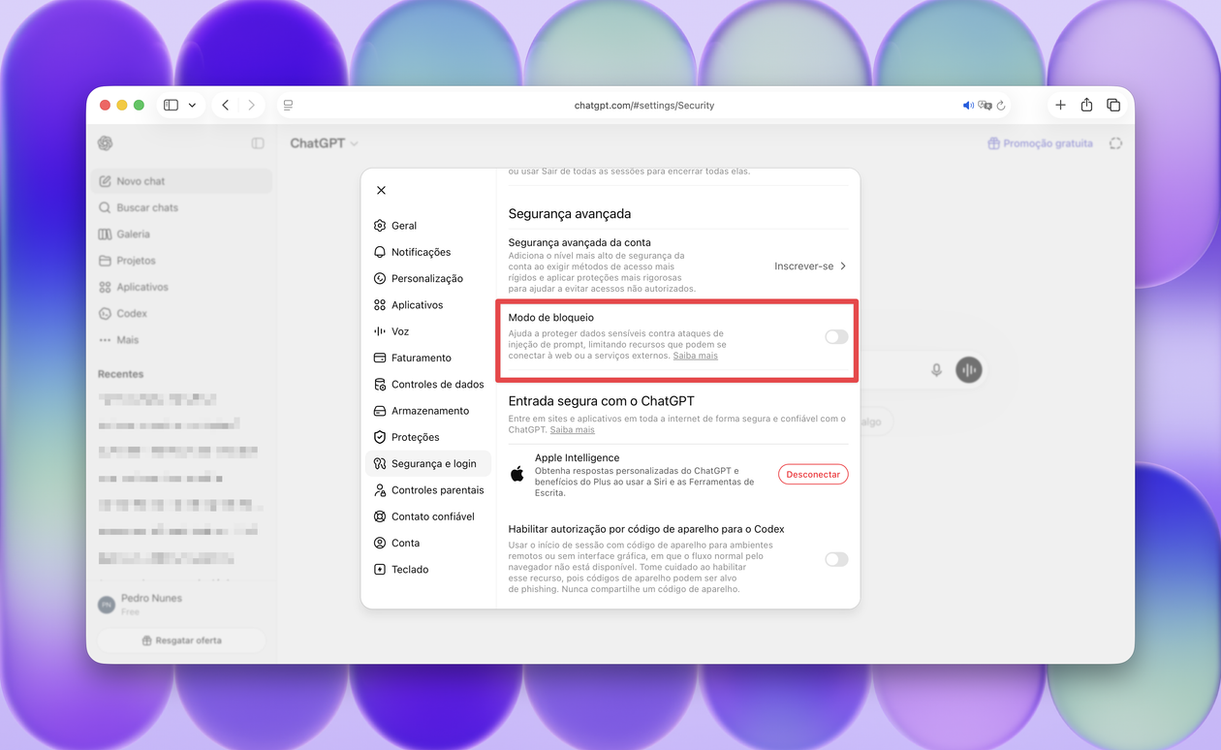Viewport: 1221px width, 750px height.
Task: Open Safari reader page menu icon
Action: click(x=288, y=106)
